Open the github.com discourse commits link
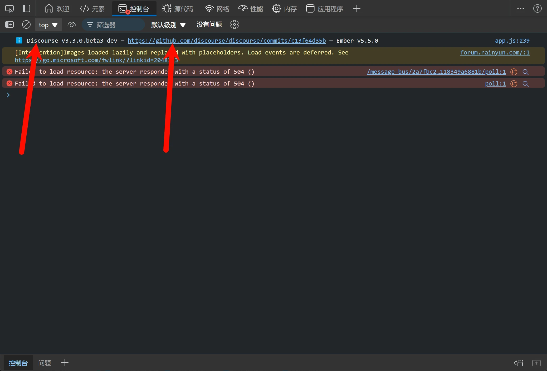The image size is (547, 371). tap(227, 41)
